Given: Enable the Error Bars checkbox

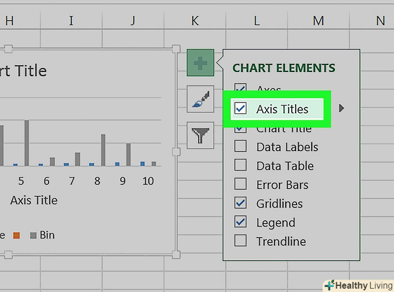Looking at the screenshot, I should [x=240, y=185].
